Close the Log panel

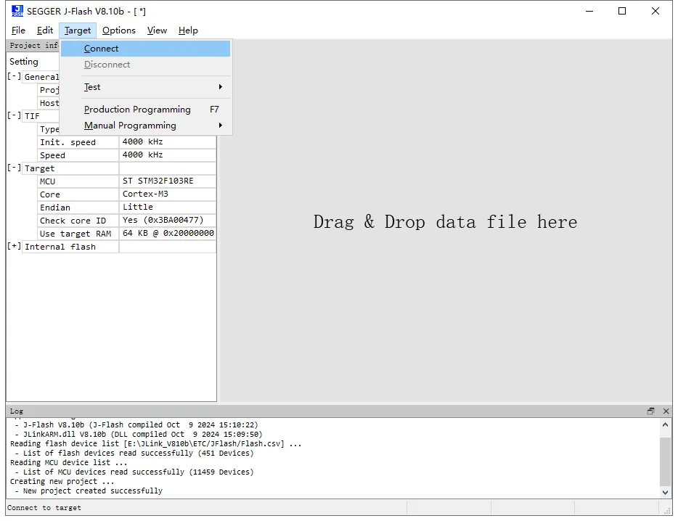click(x=666, y=411)
